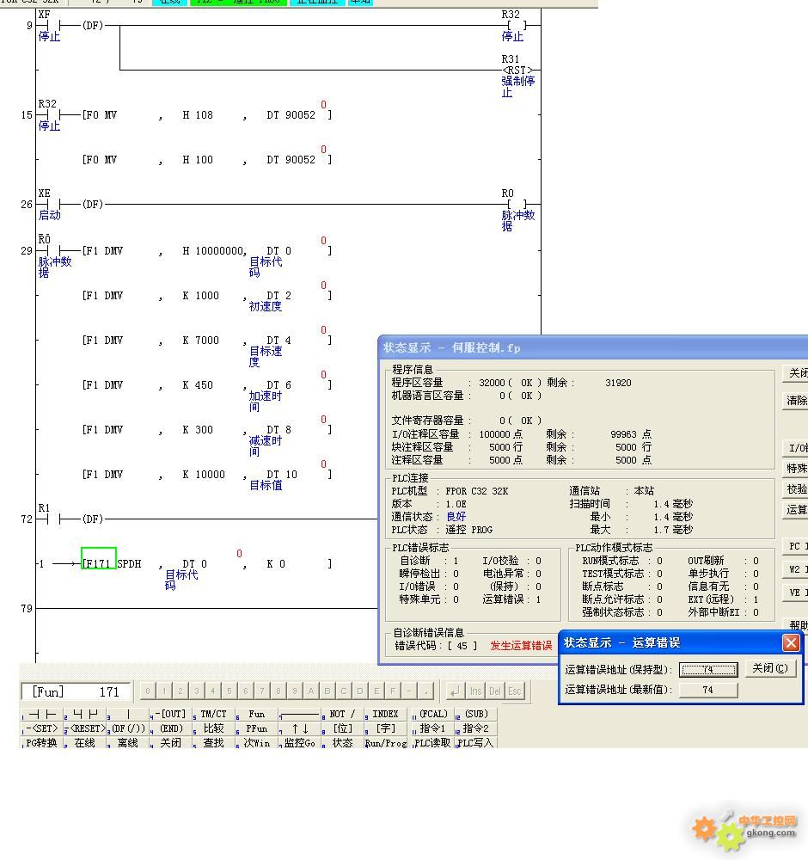Click the Del key on input bar
The height and width of the screenshot is (860, 808).
pos(495,691)
